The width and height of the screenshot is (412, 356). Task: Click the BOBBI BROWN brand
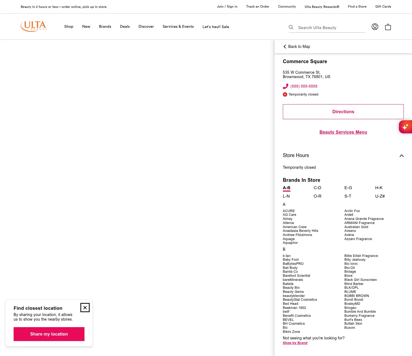point(357,296)
